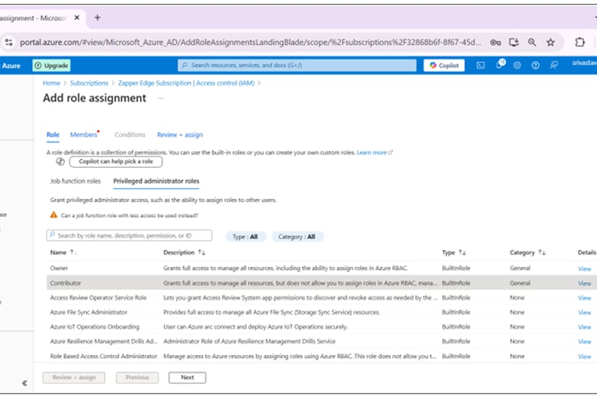Switch to Job function roles tab

(75, 181)
